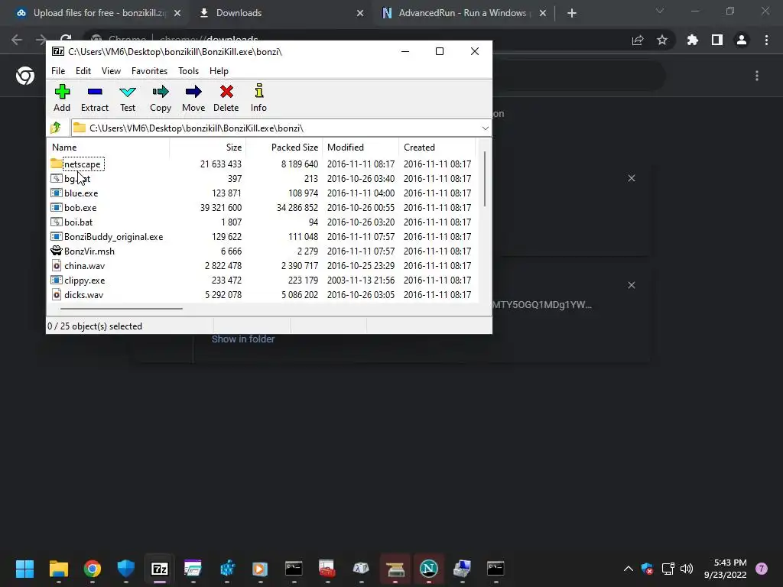Open the View menu
The image size is (783, 587).
tap(111, 71)
